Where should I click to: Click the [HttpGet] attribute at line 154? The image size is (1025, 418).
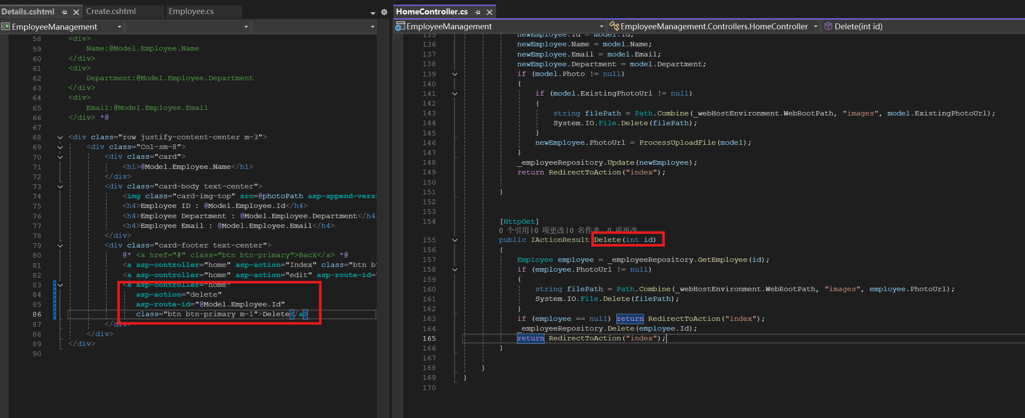519,222
